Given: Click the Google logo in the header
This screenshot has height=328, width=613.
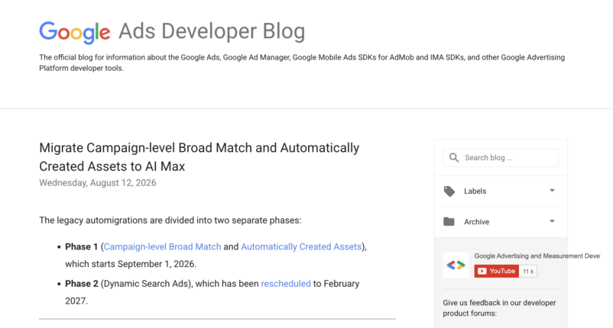Looking at the screenshot, I should [75, 32].
